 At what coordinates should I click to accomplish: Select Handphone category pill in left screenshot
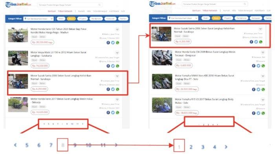click(x=96, y=18)
